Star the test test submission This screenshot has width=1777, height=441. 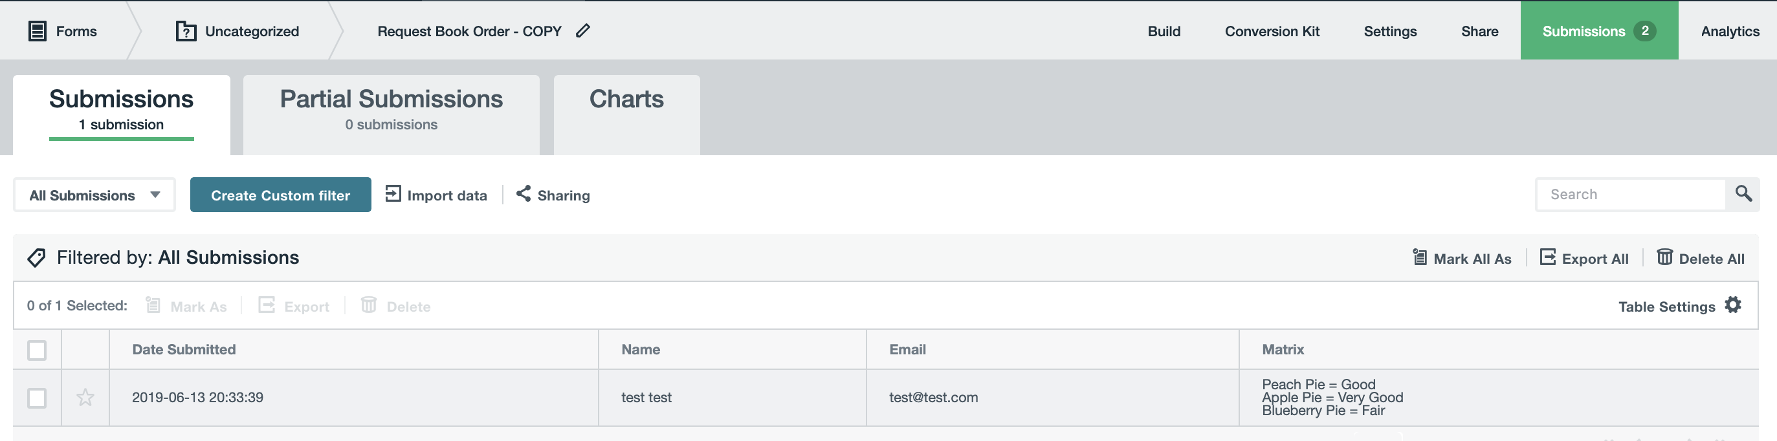pyautogui.click(x=85, y=398)
